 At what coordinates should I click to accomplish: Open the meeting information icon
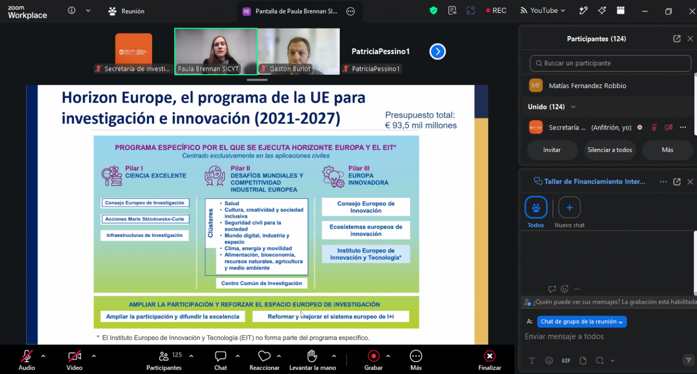(x=72, y=11)
